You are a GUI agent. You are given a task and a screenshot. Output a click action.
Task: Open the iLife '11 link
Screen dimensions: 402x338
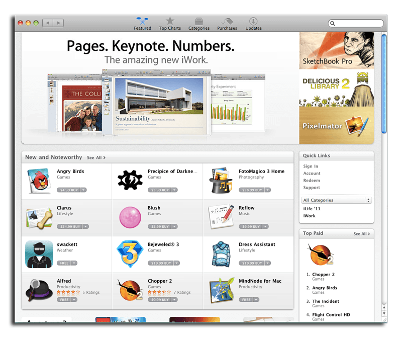click(x=312, y=209)
